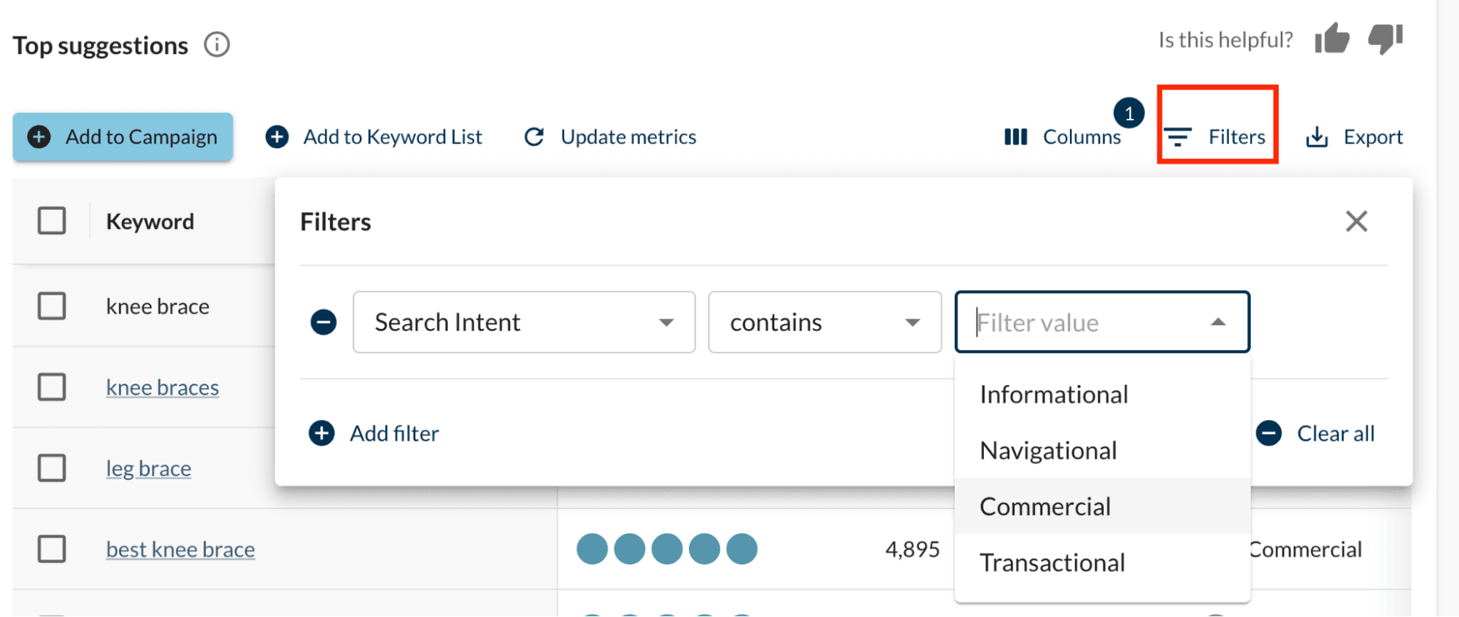Open the leg brace keyword link
Image resolution: width=1459 pixels, height=617 pixels.
(x=149, y=468)
